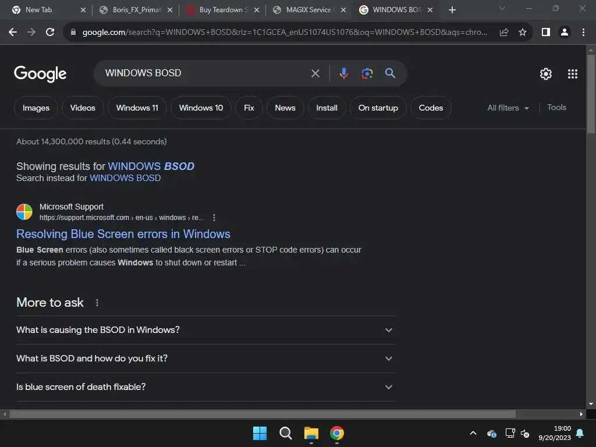Click the vertical page scrollbar
This screenshot has height=447, width=596.
click(x=591, y=95)
